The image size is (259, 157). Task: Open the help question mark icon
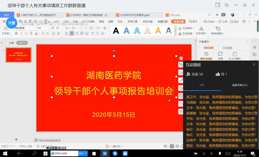[244, 21]
